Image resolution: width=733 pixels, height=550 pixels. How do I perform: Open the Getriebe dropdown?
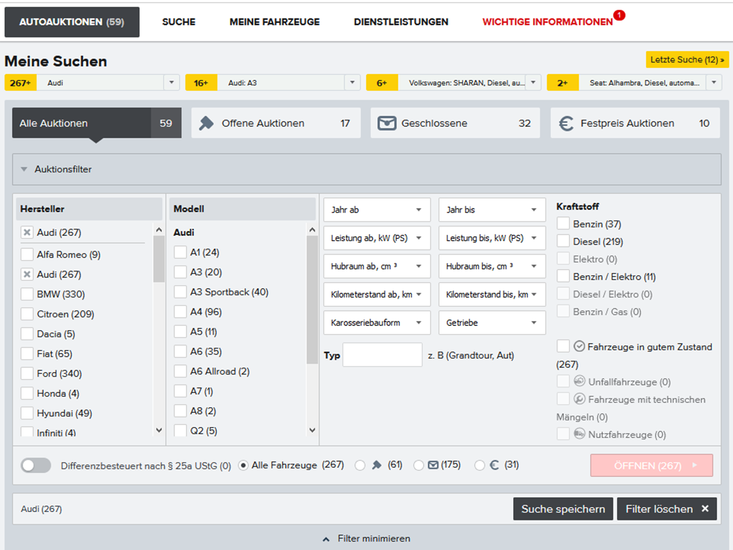coord(492,323)
